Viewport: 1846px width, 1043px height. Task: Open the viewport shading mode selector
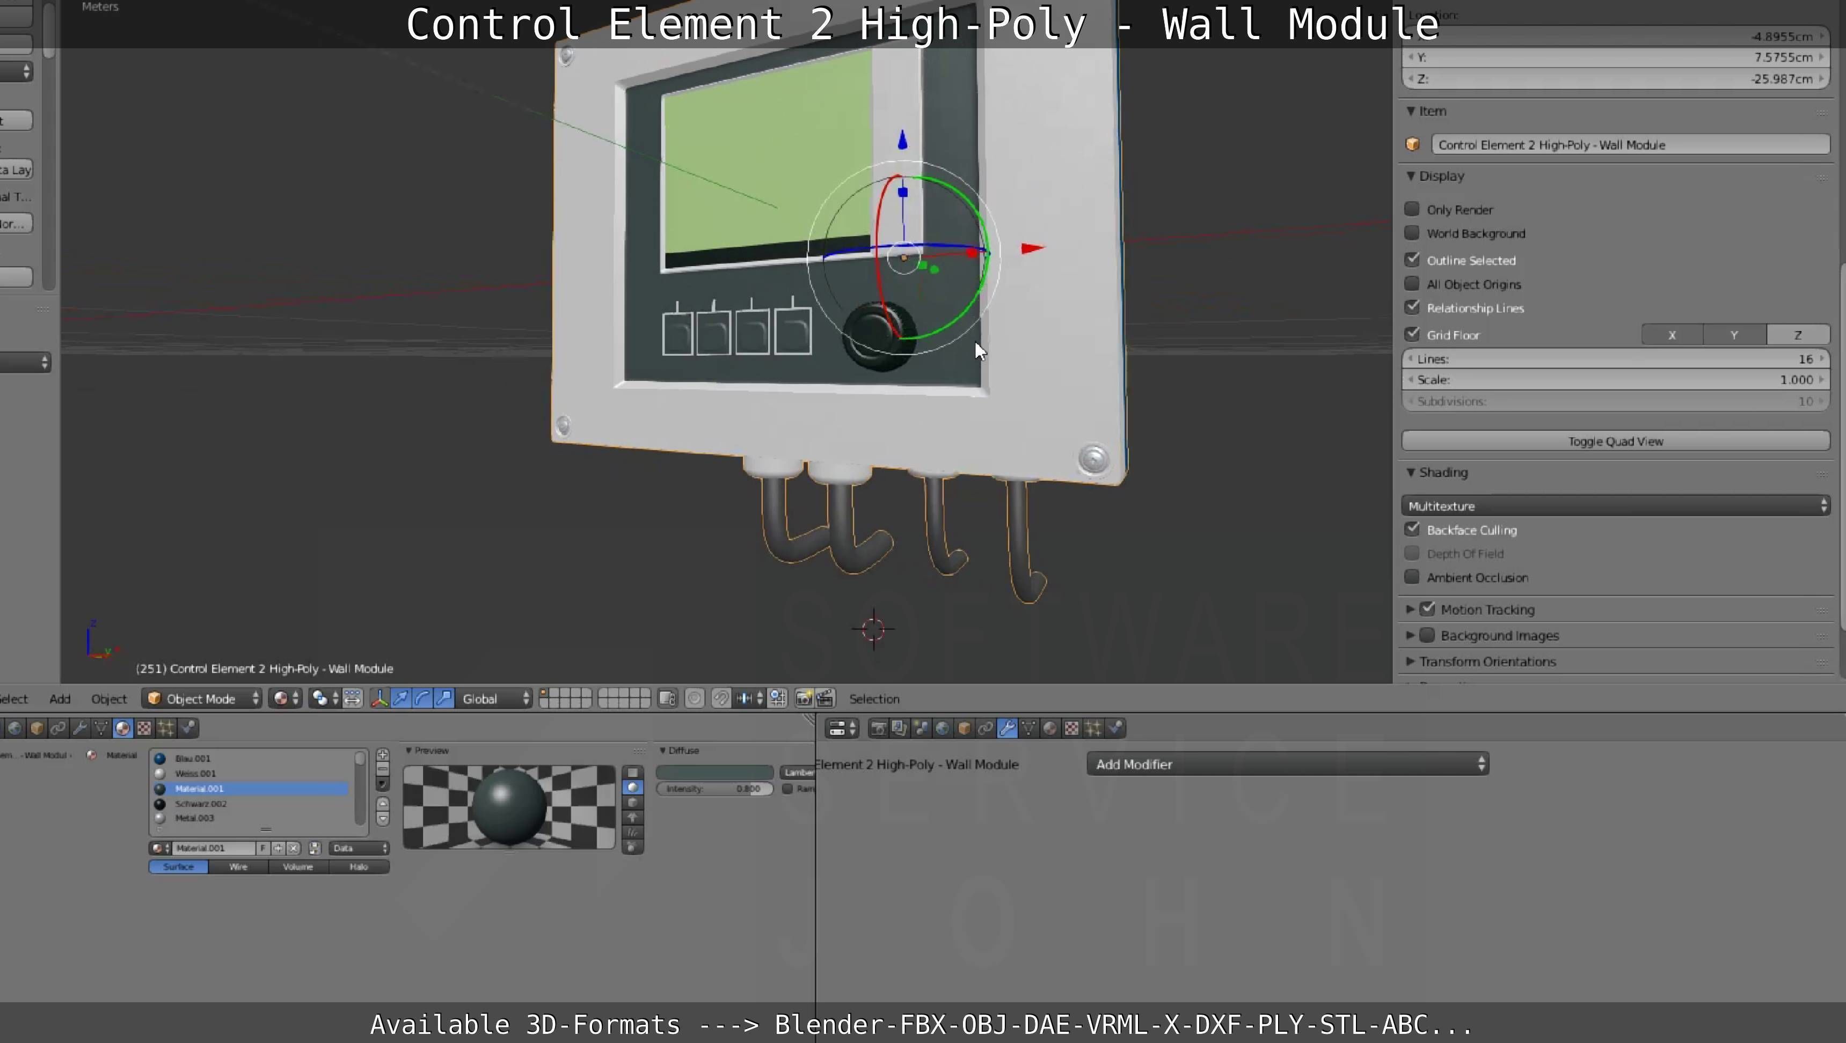(x=286, y=699)
